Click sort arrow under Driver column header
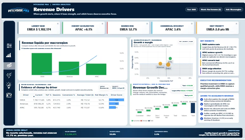 coord(34,97)
